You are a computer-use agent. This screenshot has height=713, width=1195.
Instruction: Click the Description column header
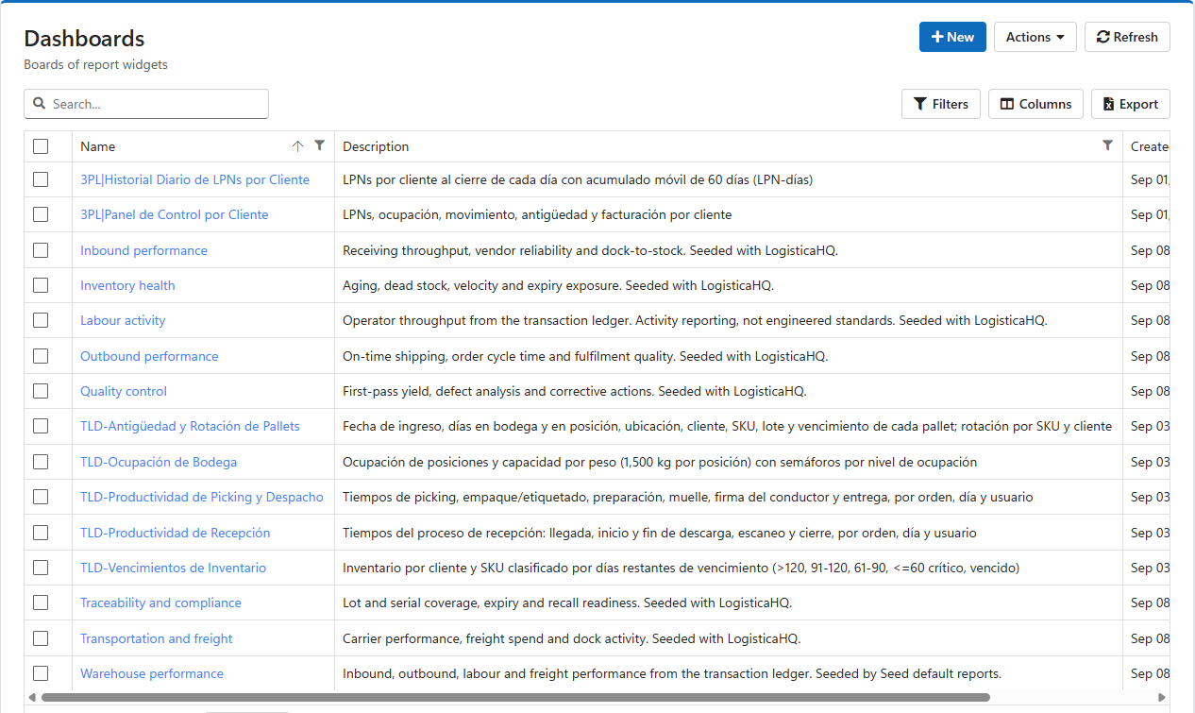(729, 146)
